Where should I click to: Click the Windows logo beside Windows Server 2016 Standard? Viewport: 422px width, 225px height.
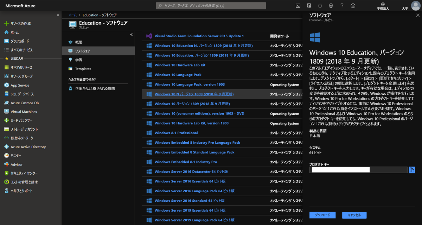(149, 201)
